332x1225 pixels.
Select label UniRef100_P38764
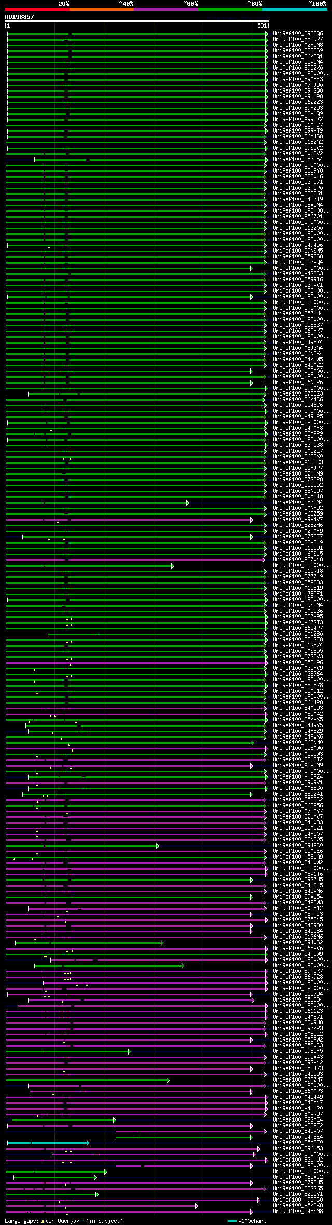(x=298, y=674)
